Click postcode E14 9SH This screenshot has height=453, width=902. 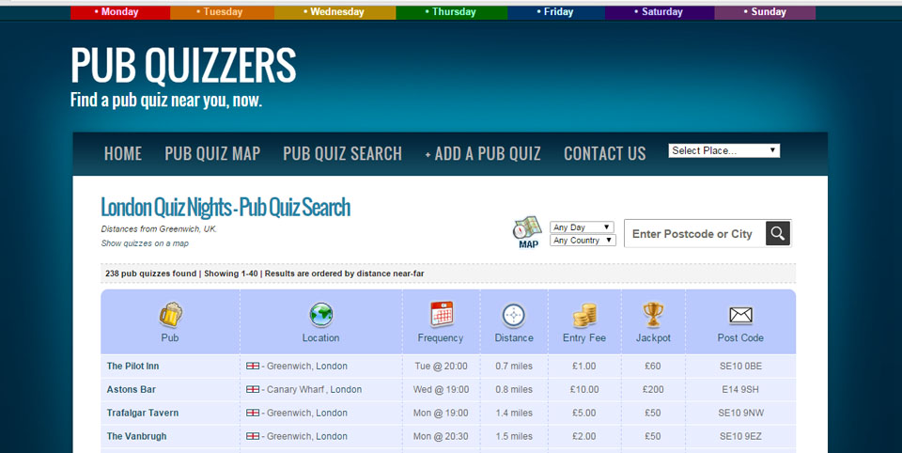point(740,390)
